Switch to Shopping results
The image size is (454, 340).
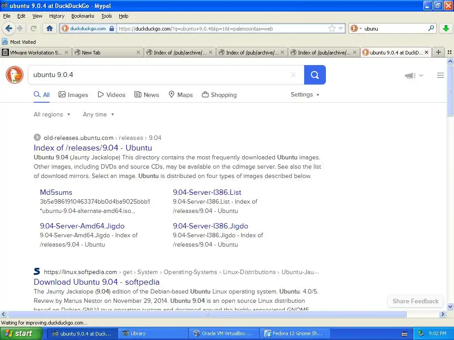coord(219,95)
